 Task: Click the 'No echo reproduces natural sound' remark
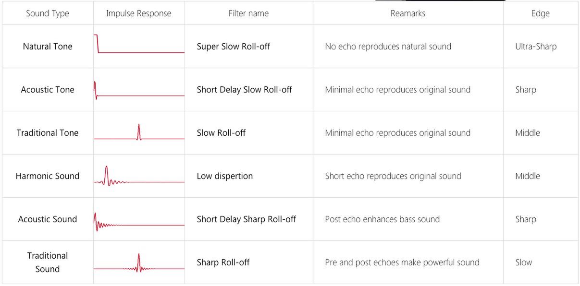point(388,47)
